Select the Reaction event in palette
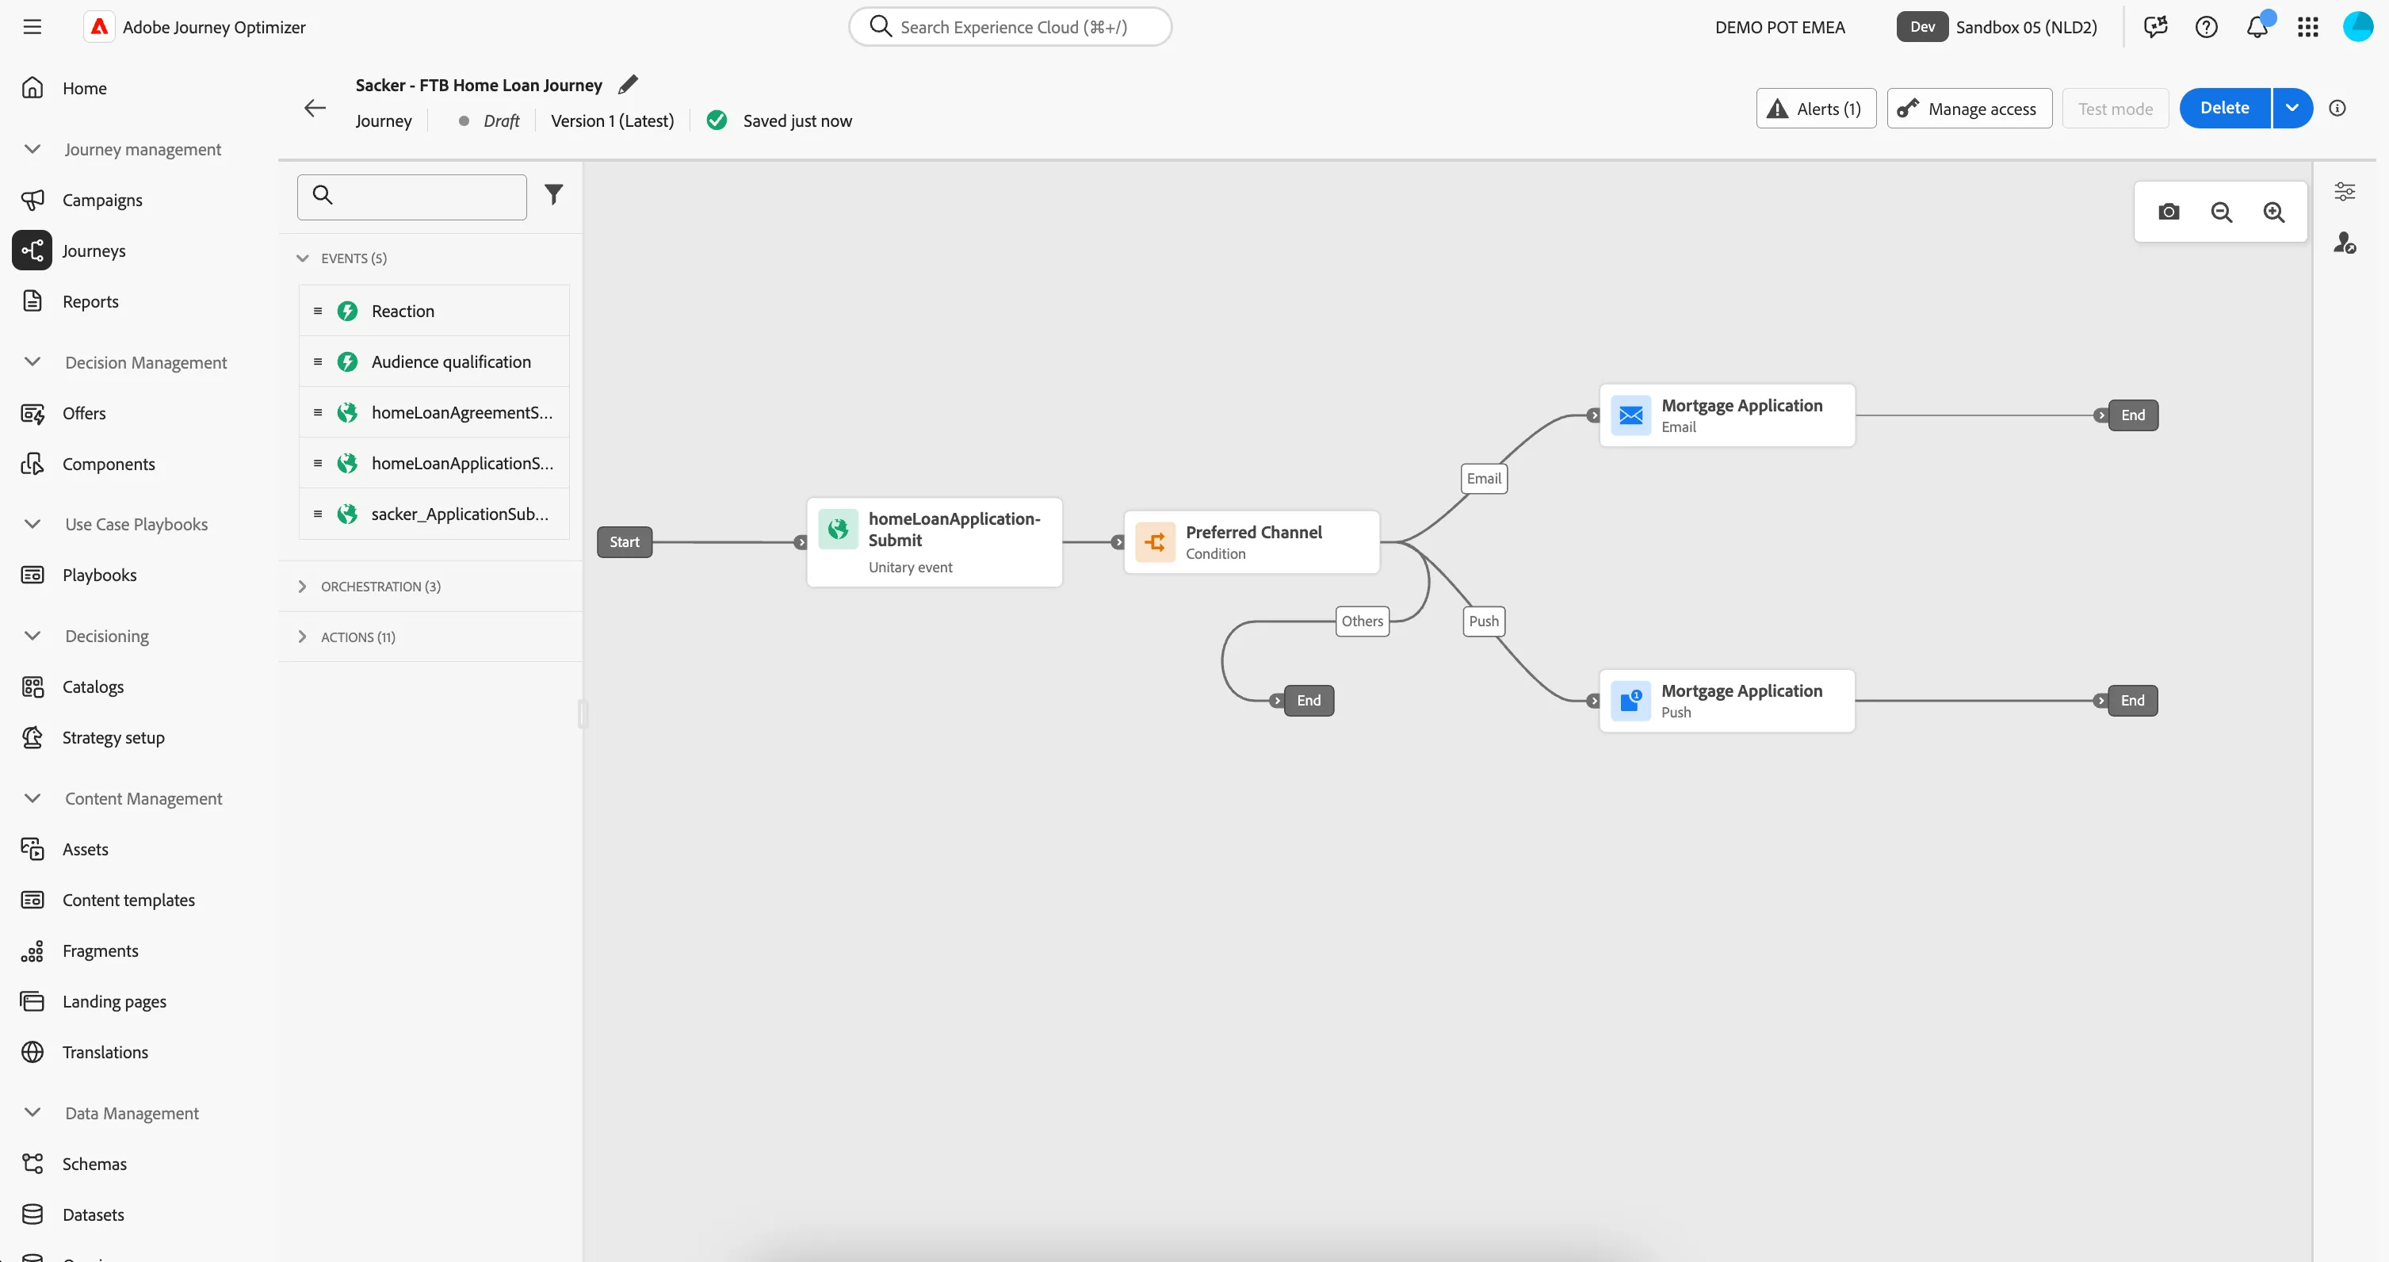 click(434, 312)
